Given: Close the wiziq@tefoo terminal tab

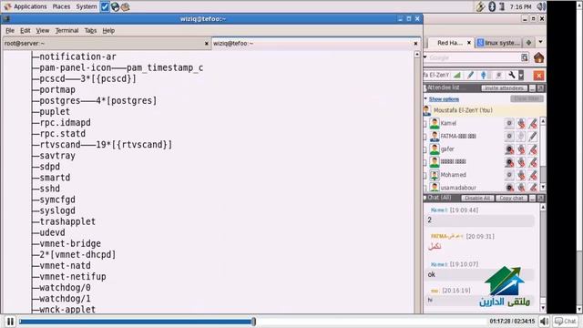Looking at the screenshot, I should (415, 44).
